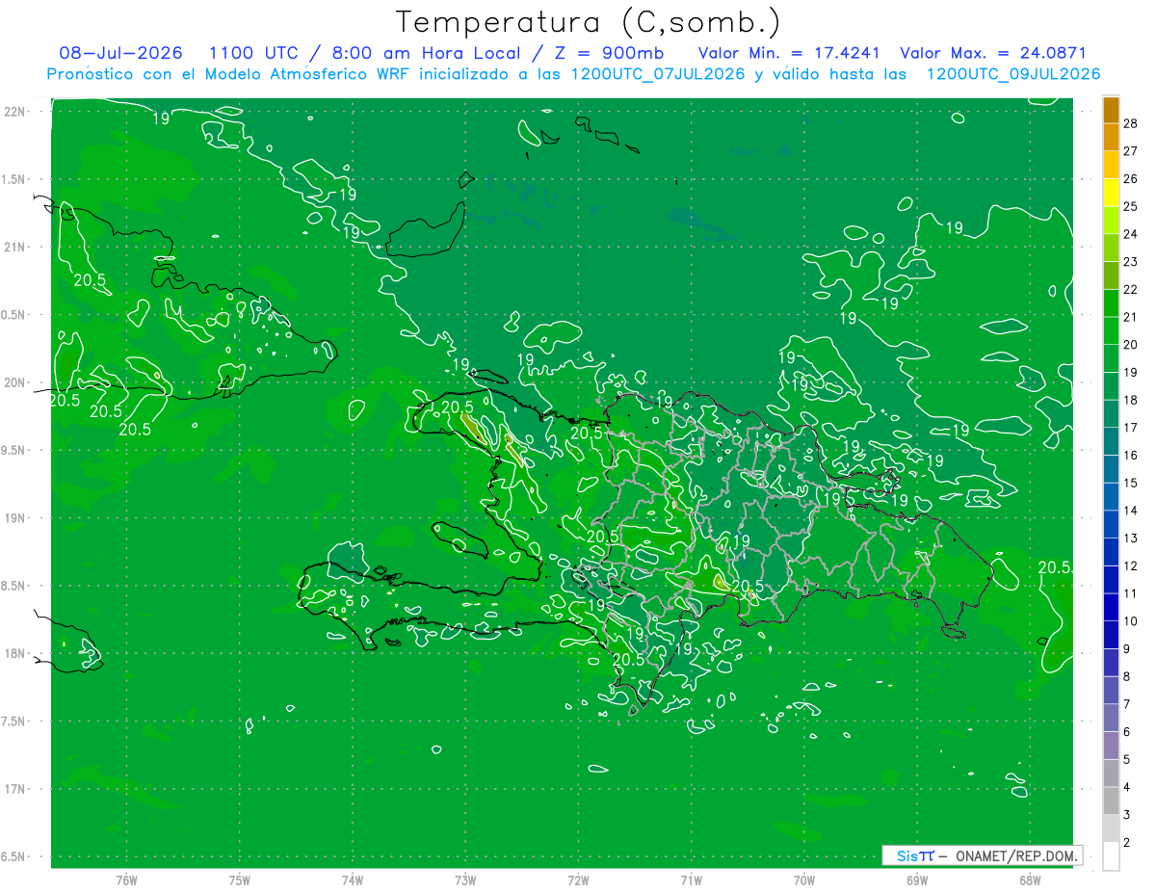Click the '20N' latitude axis label
The image size is (1156, 893).
[13, 382]
